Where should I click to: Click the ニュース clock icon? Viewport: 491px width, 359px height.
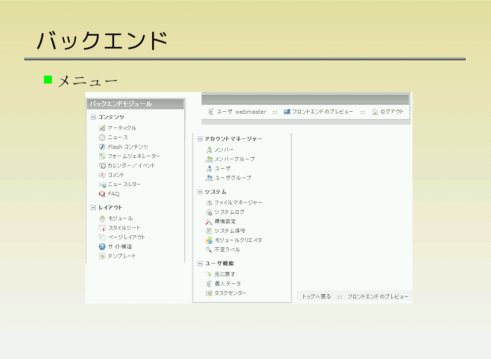(x=102, y=137)
